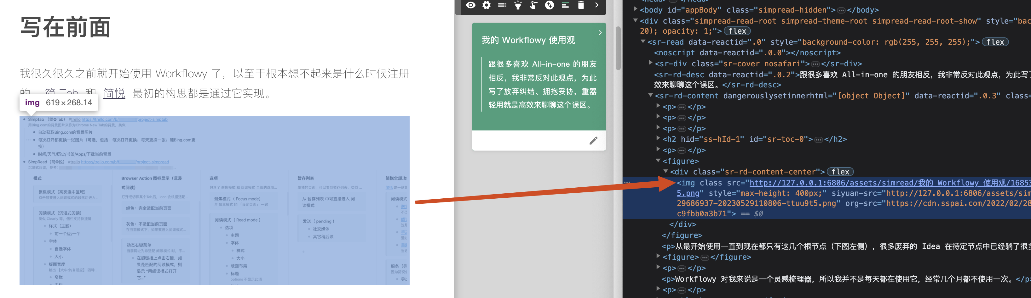Select the funnel filter icon
This screenshot has width=1031, height=298.
coord(518,5)
